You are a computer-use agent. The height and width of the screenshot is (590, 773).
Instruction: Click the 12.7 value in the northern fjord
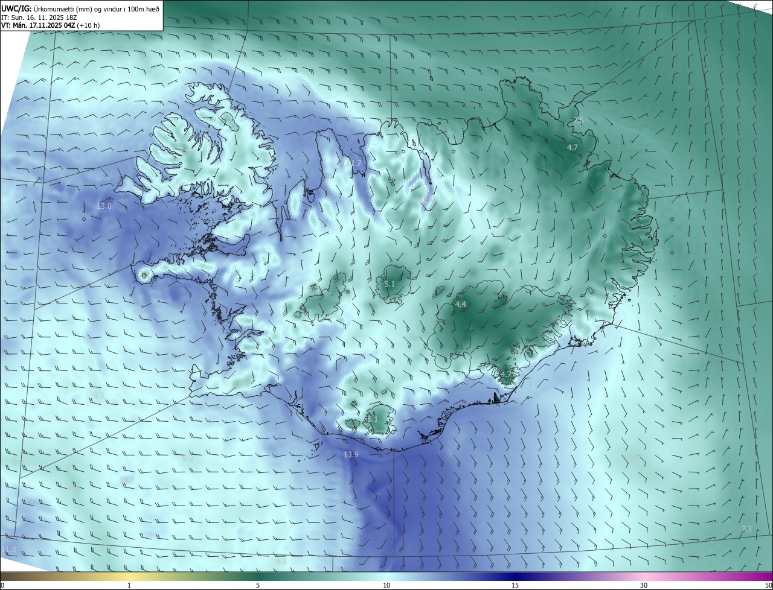[x=354, y=163]
